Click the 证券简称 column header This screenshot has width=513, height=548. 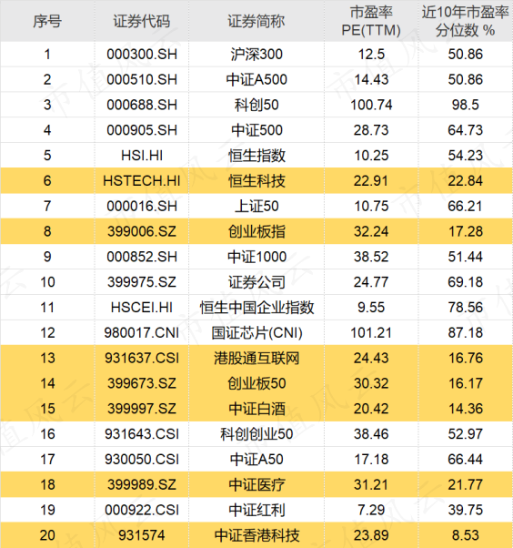tap(256, 21)
